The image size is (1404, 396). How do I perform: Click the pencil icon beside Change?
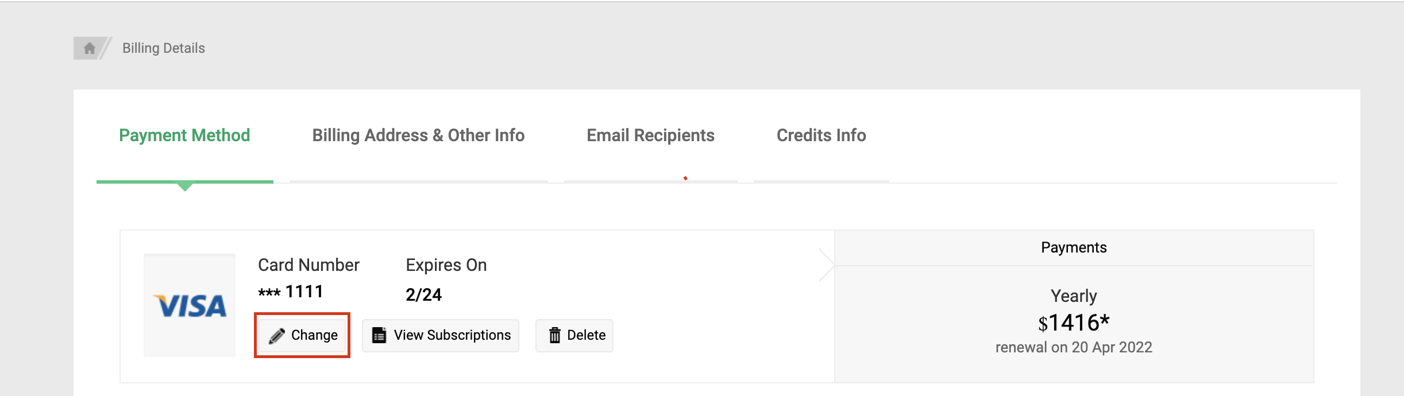[x=276, y=336]
